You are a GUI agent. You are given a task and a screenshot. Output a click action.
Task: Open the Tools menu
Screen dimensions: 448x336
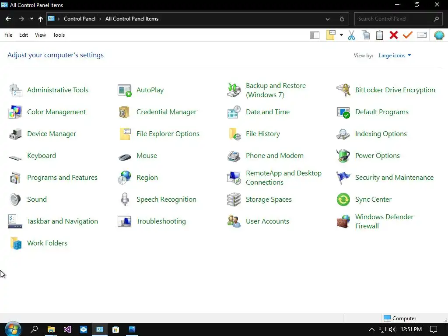pos(59,35)
